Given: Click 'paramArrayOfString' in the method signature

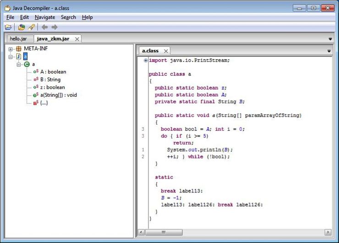Looking at the screenshot, I should pyautogui.click(x=272, y=116).
